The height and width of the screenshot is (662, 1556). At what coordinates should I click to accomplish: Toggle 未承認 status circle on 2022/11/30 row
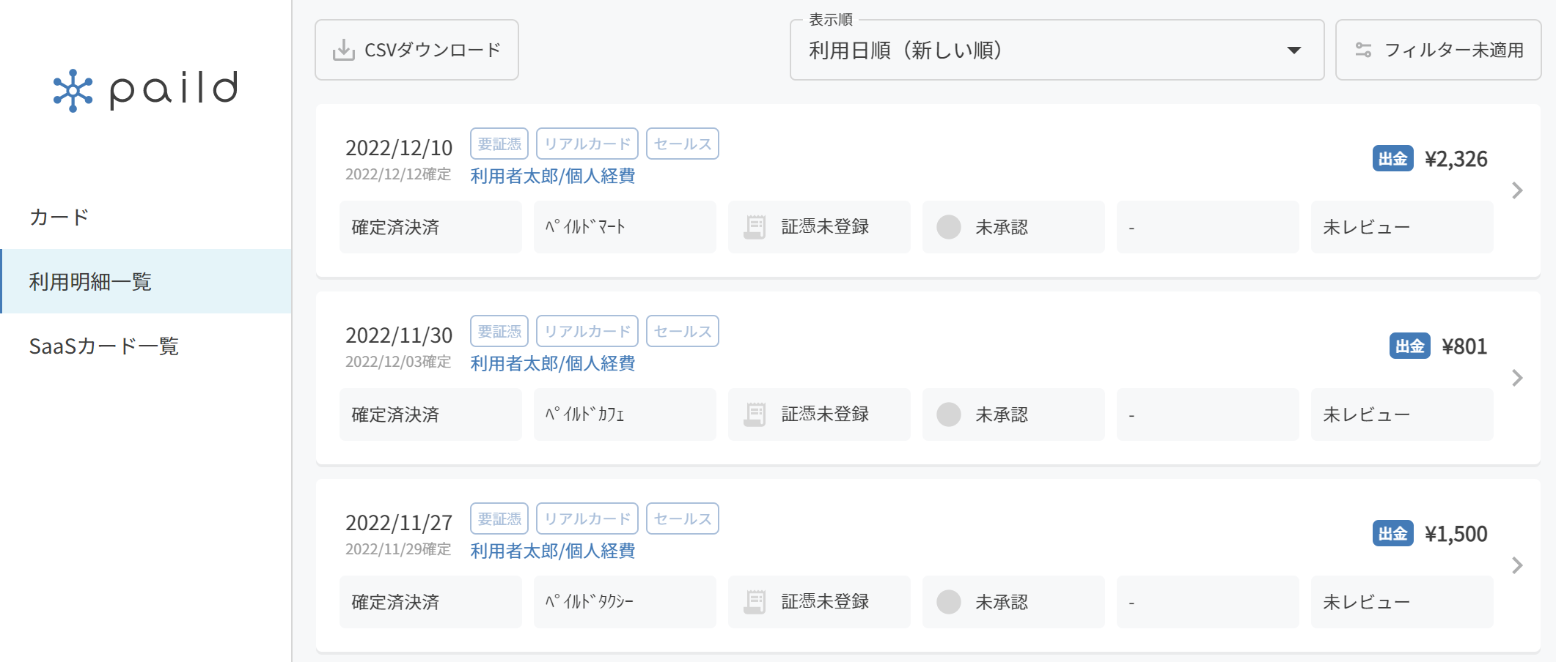(x=949, y=414)
